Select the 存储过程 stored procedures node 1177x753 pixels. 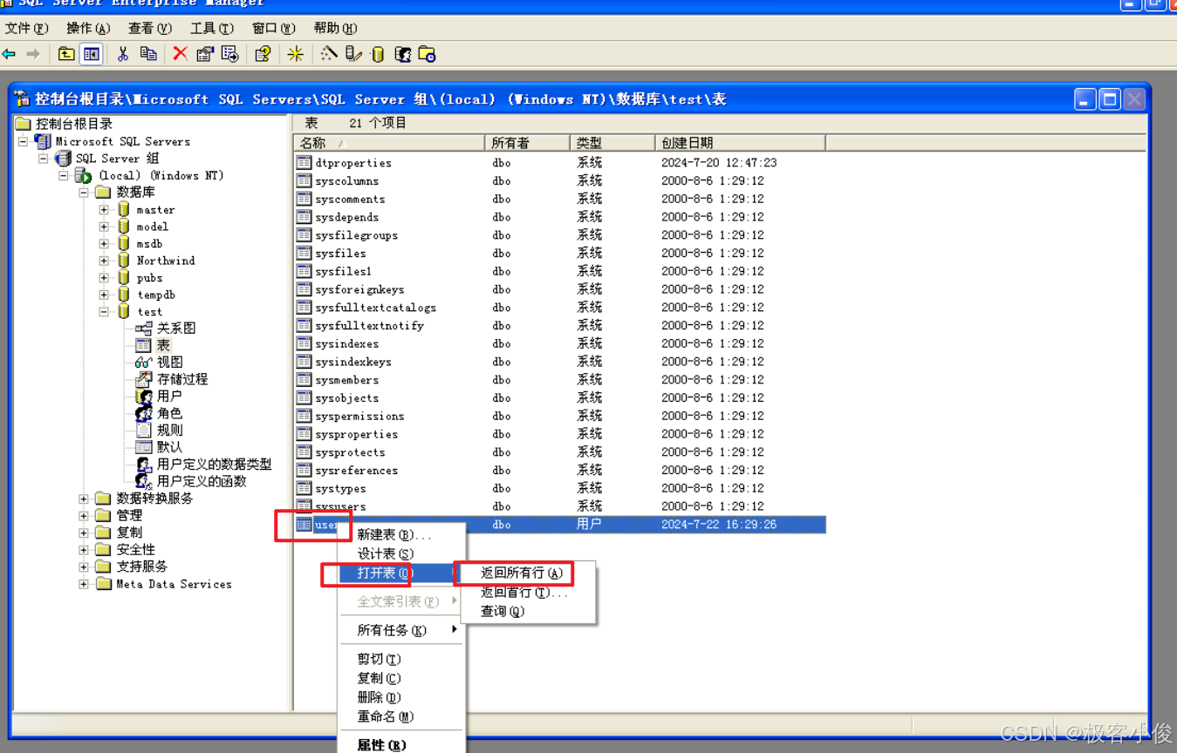coord(182,379)
